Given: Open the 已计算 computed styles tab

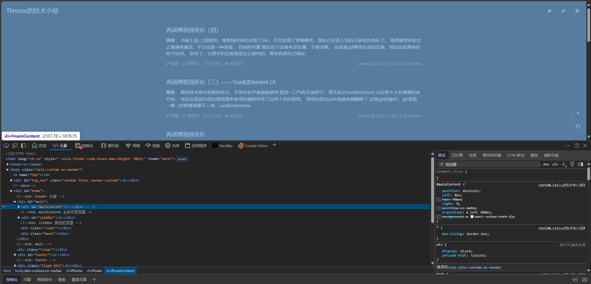Looking at the screenshot, I should pos(457,155).
